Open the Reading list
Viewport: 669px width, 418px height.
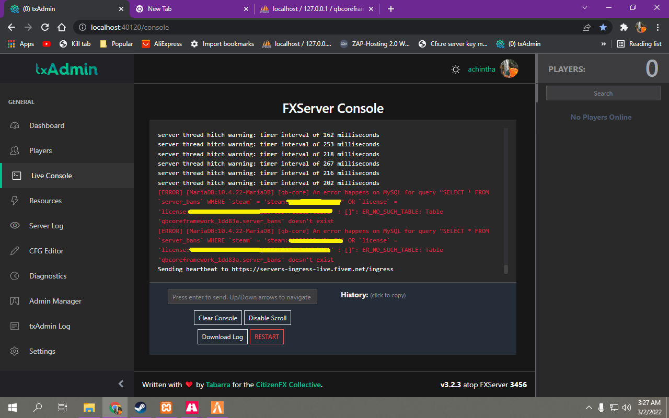tap(639, 44)
